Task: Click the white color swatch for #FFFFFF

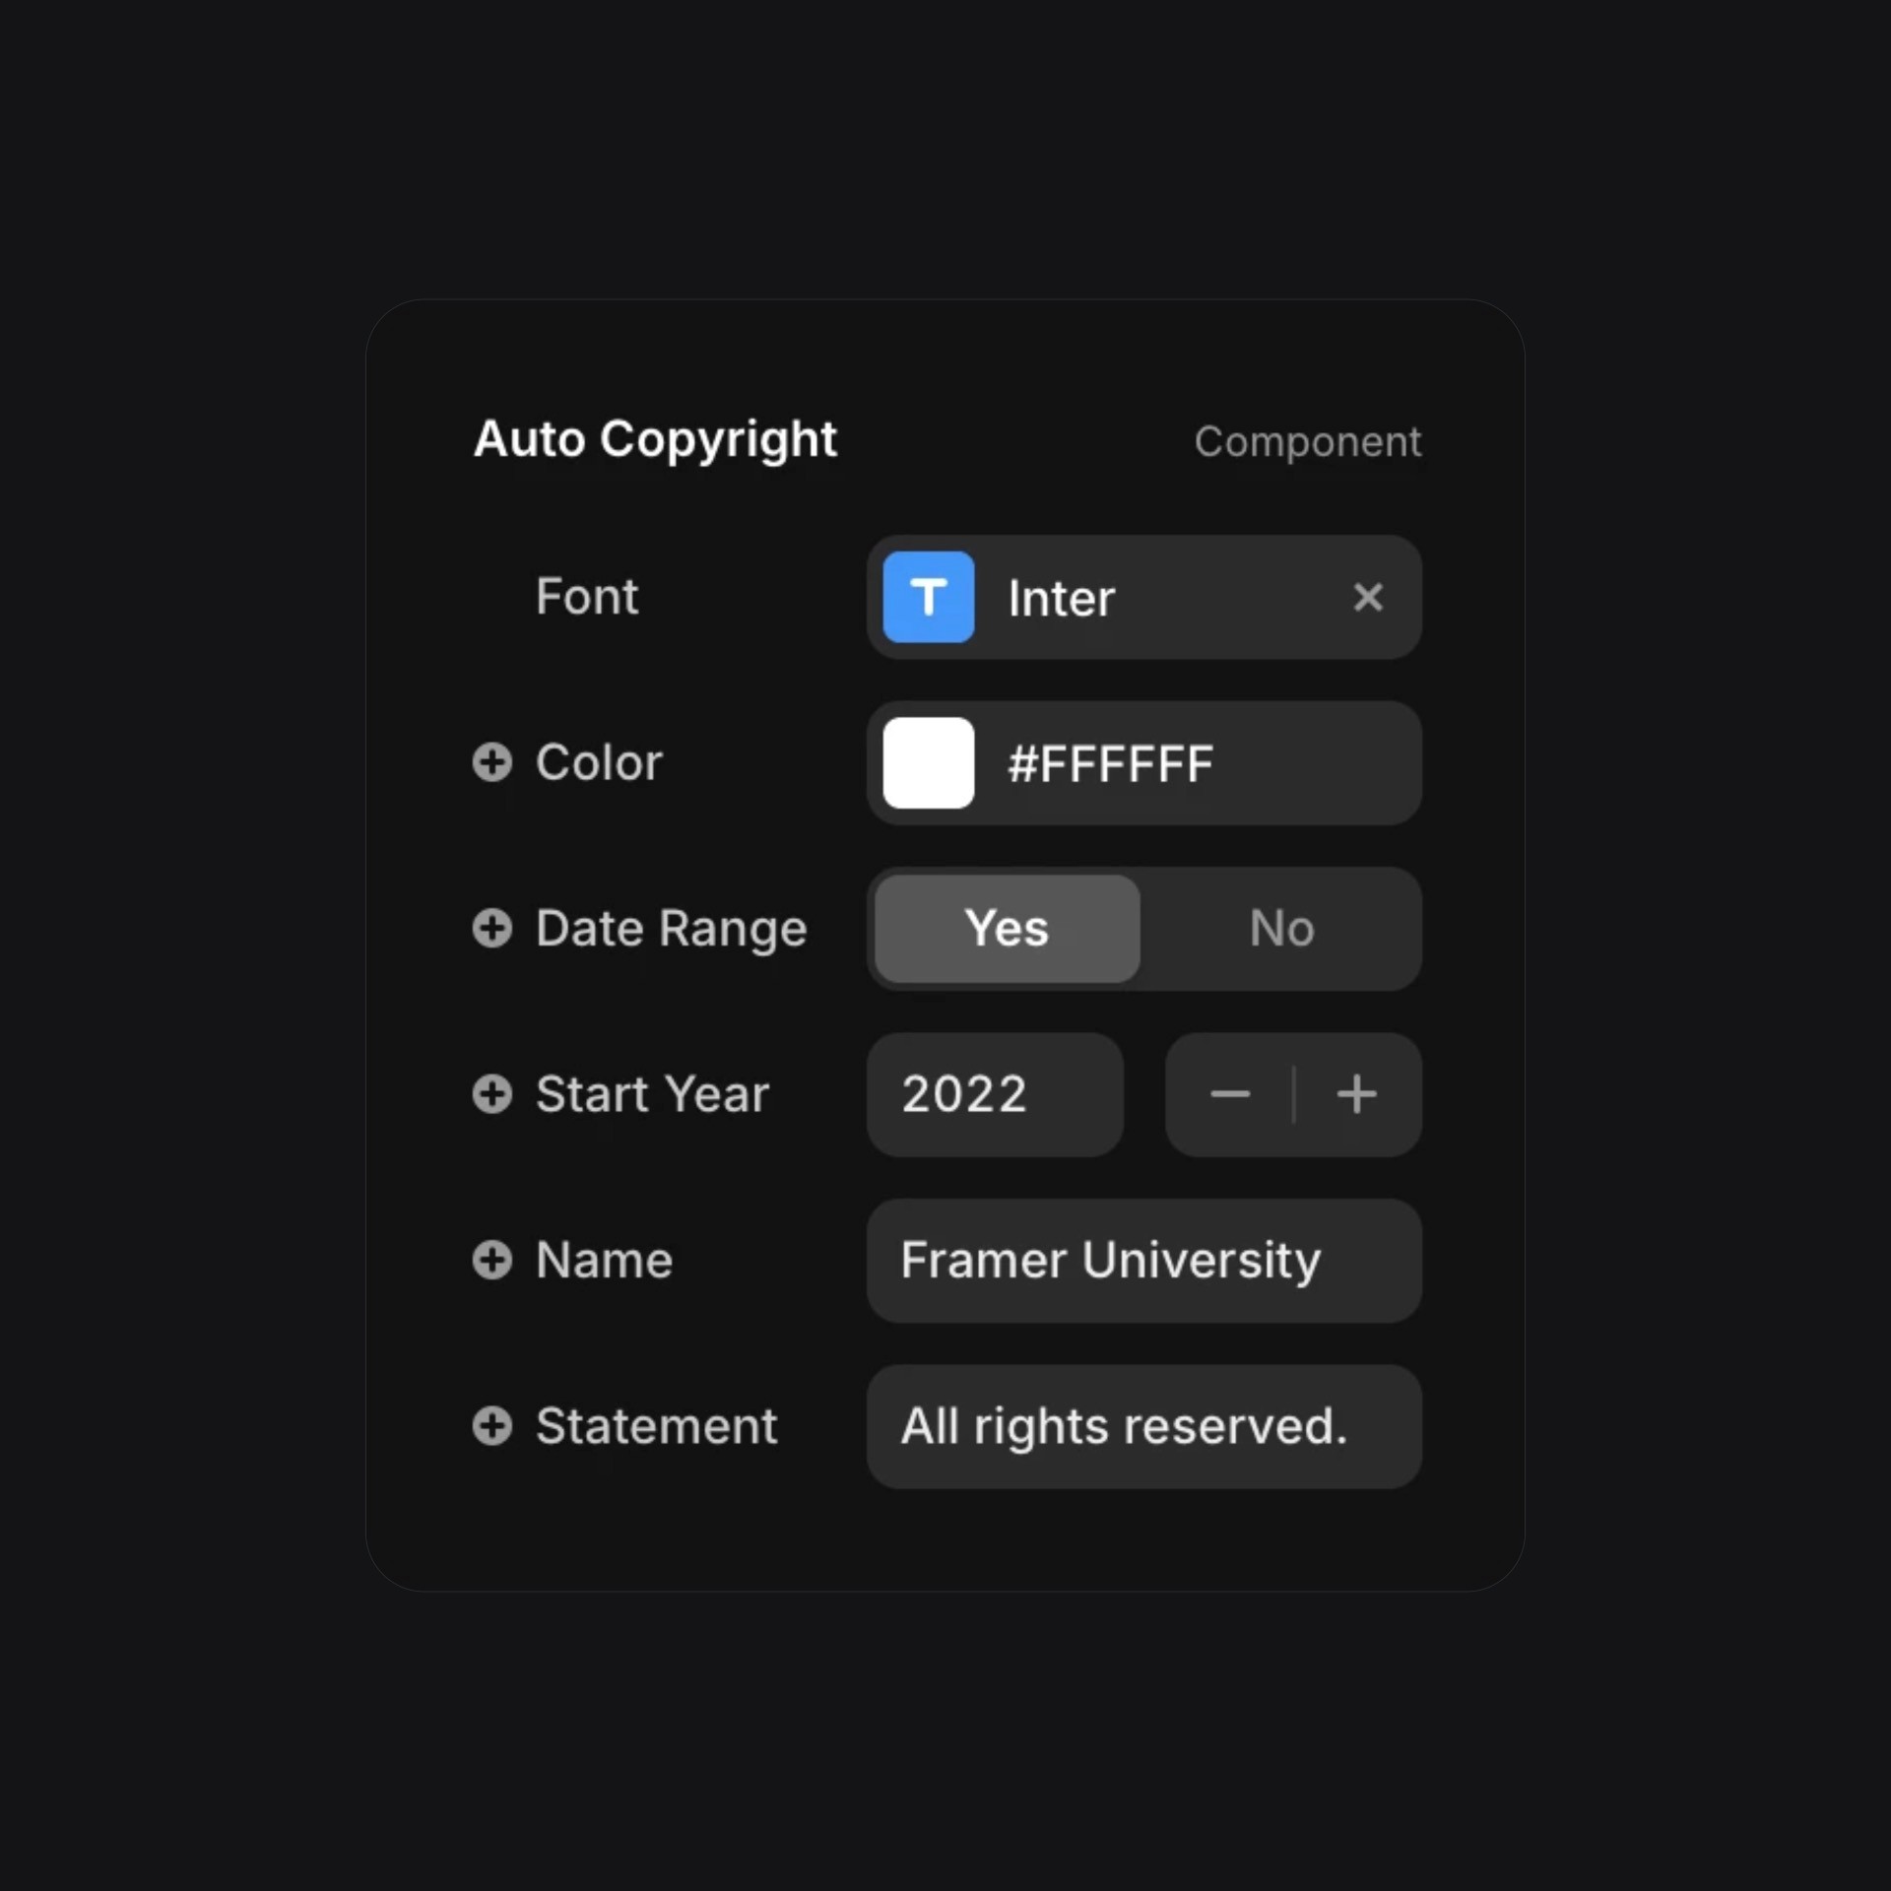Action: click(928, 762)
